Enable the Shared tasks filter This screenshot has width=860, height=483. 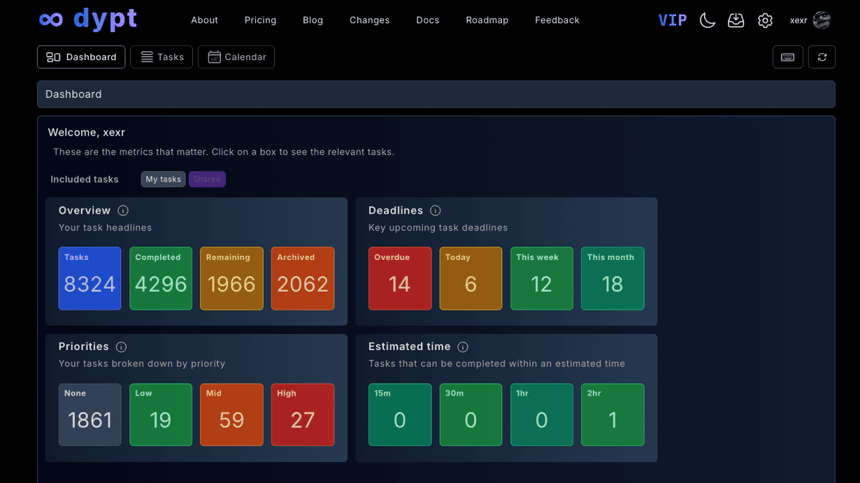(x=207, y=179)
